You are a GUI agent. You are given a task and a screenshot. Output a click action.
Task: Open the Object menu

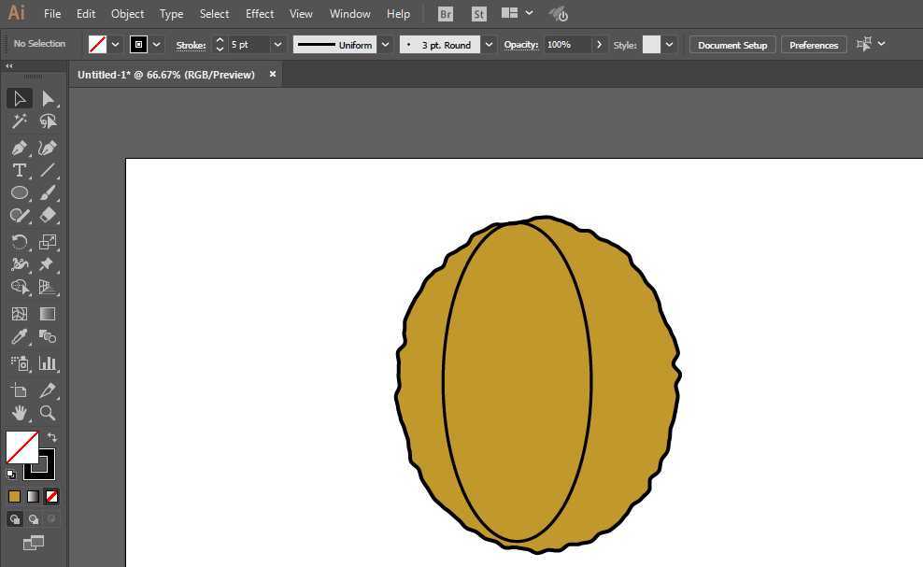(127, 13)
